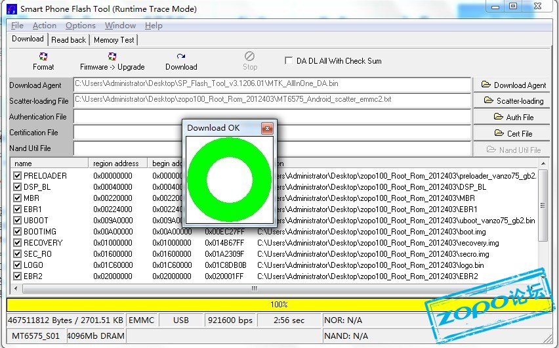Image resolution: width=559 pixels, height=348 pixels.
Task: Uncheck the PRELOADER partition checkbox
Action: (x=18, y=176)
